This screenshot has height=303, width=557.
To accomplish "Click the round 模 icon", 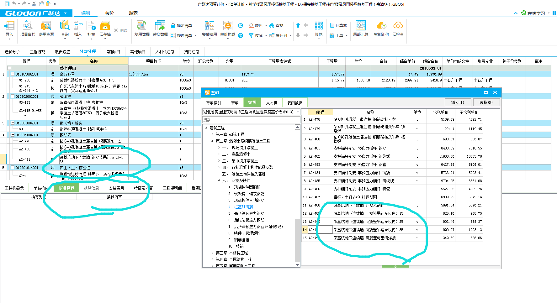I will pyautogui.click(x=241, y=25).
